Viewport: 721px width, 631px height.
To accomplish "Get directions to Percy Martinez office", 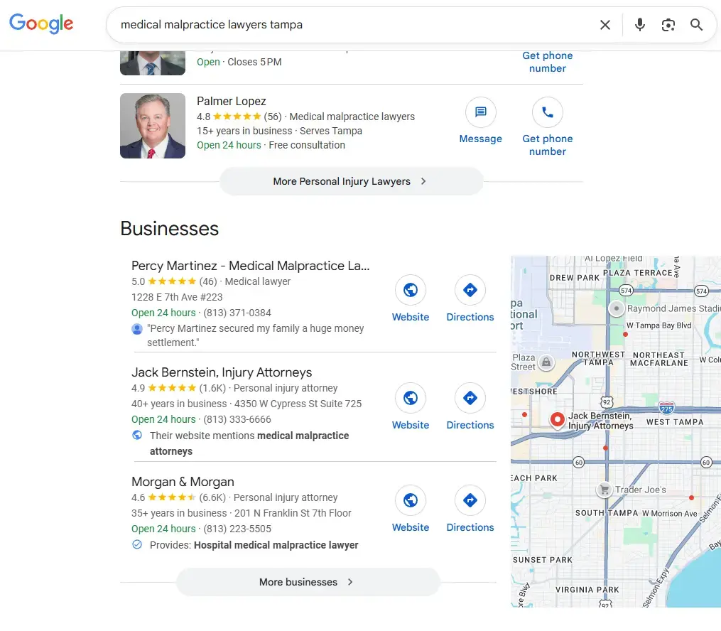I will (470, 290).
